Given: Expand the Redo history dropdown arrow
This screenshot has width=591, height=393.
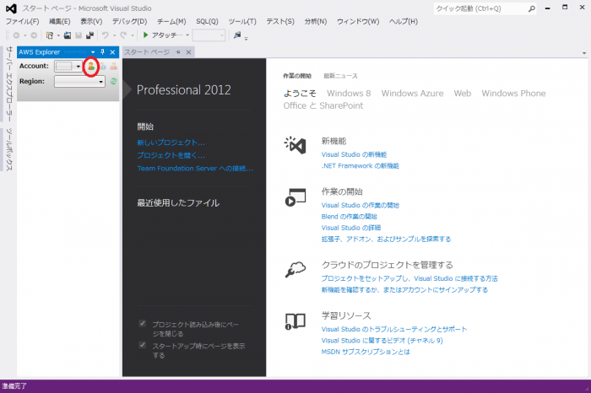Looking at the screenshot, I should click(133, 35).
